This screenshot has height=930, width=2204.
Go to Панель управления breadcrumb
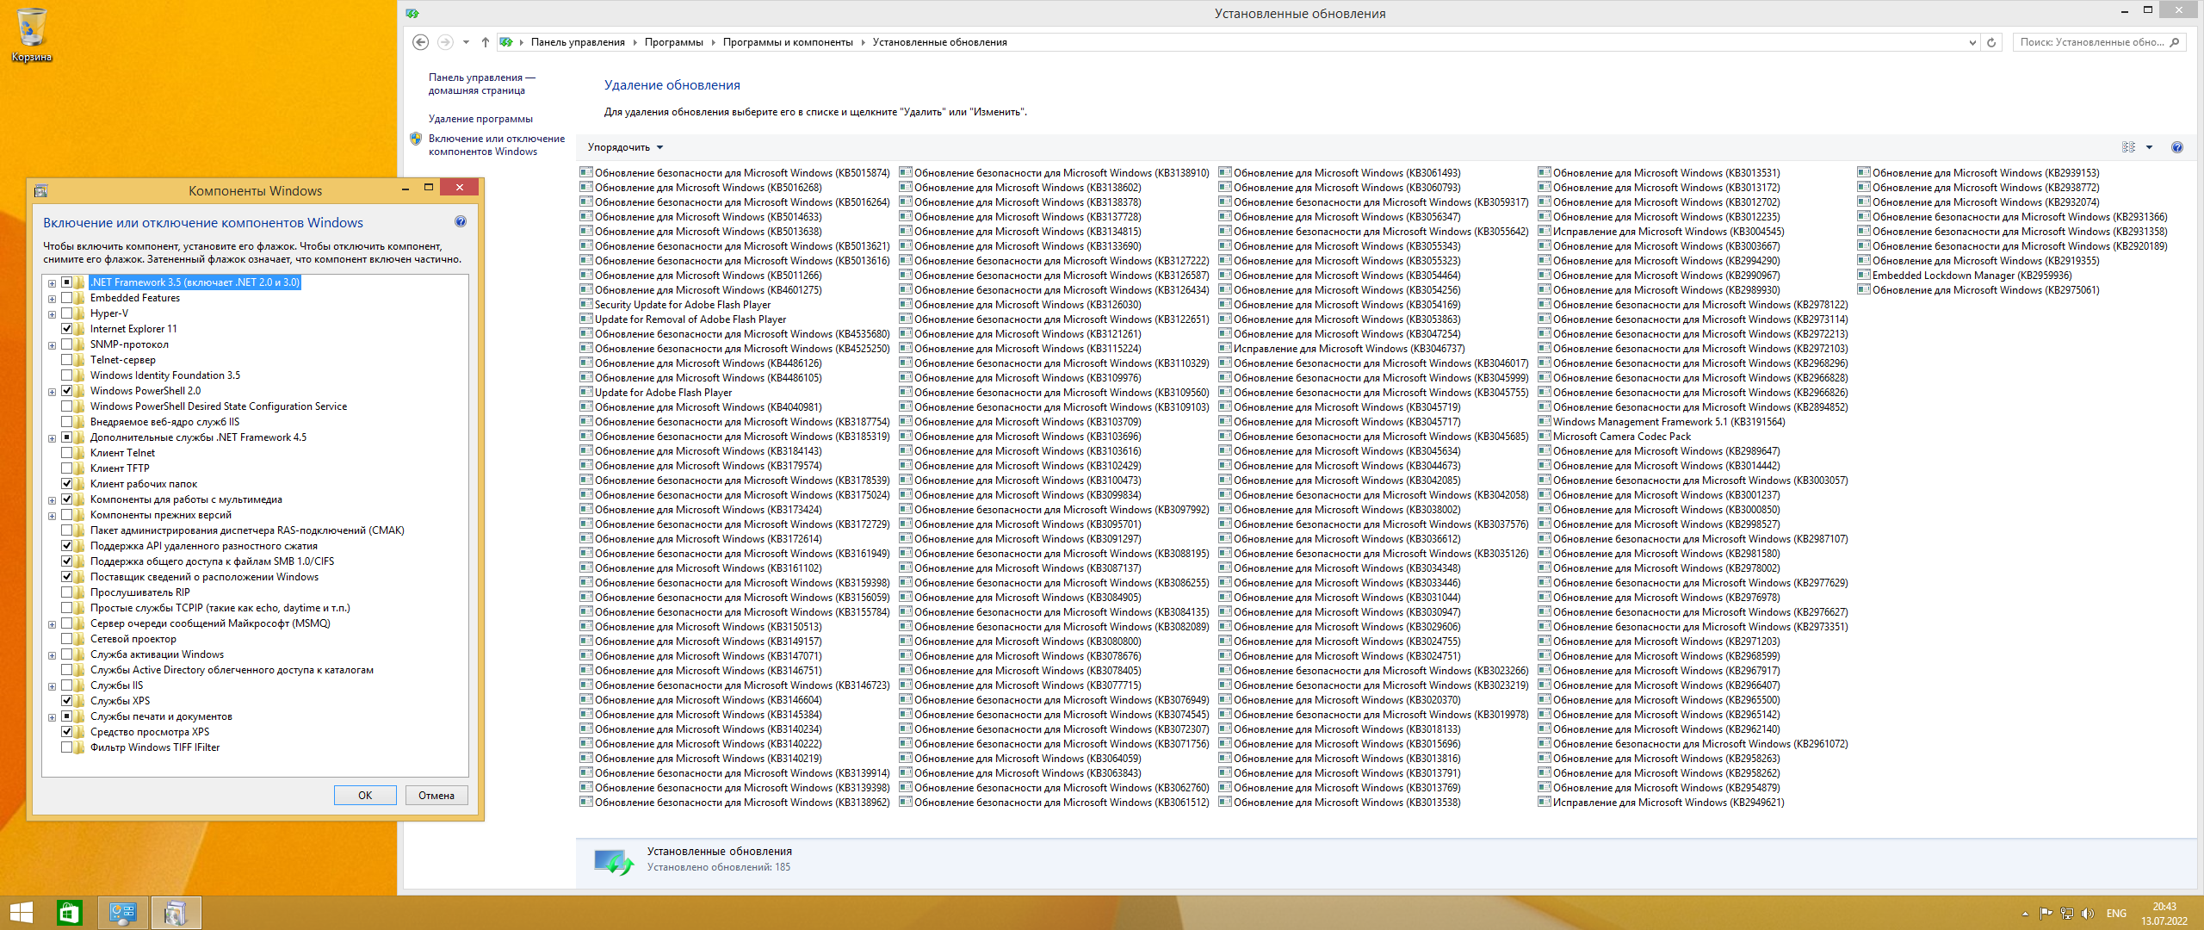click(x=578, y=42)
